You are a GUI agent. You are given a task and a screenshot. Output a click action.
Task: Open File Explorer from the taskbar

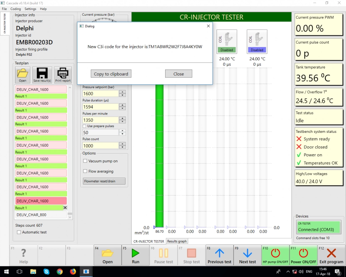click(33, 272)
